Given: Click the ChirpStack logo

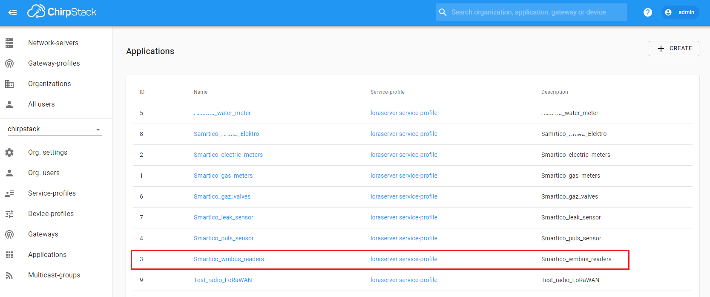Looking at the screenshot, I should [x=62, y=12].
